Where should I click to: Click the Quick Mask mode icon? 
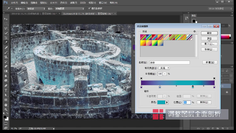6,123
